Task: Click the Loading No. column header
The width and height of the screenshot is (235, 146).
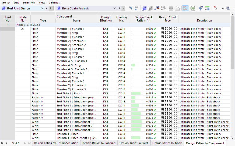Action: tap(122, 19)
